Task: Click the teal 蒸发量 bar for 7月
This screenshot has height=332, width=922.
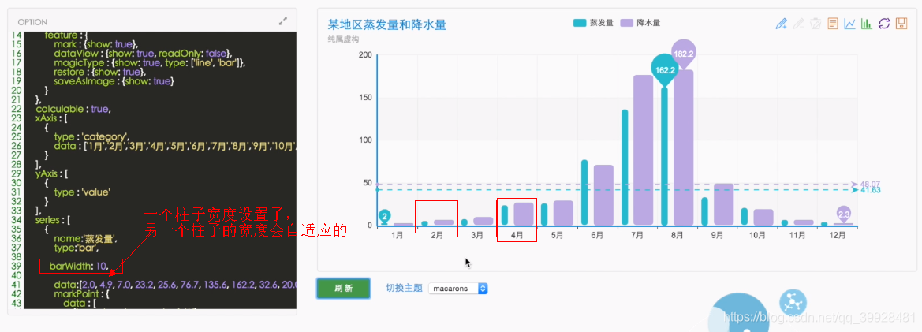Action: pyautogui.click(x=625, y=167)
